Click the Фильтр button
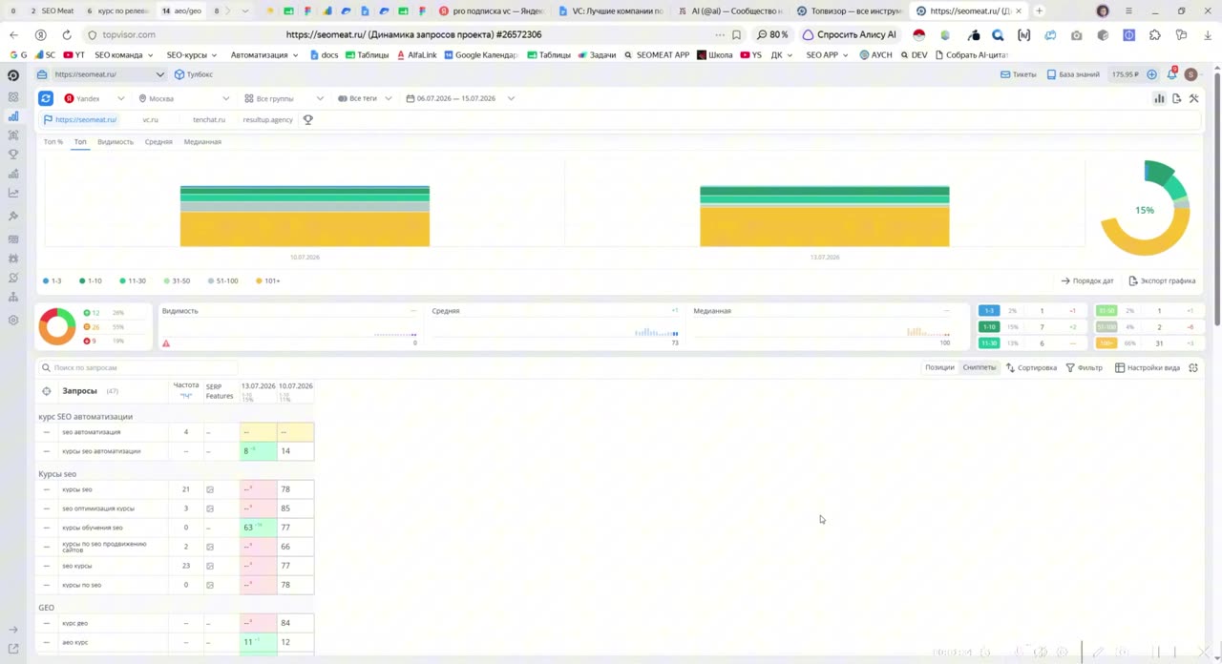 click(x=1085, y=368)
